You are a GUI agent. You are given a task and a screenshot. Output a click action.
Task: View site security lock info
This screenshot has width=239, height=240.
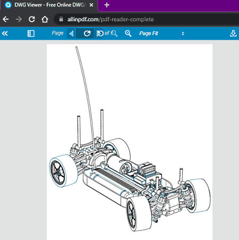(x=61, y=19)
